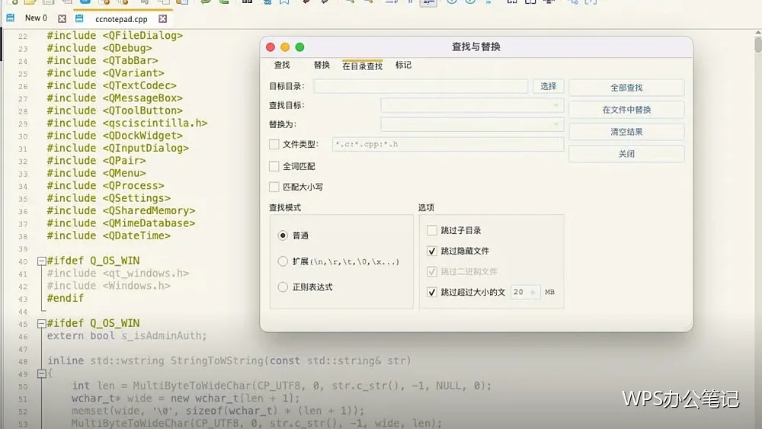Open the 查找 tab in the dialog
The height and width of the screenshot is (429, 762).
click(x=282, y=65)
